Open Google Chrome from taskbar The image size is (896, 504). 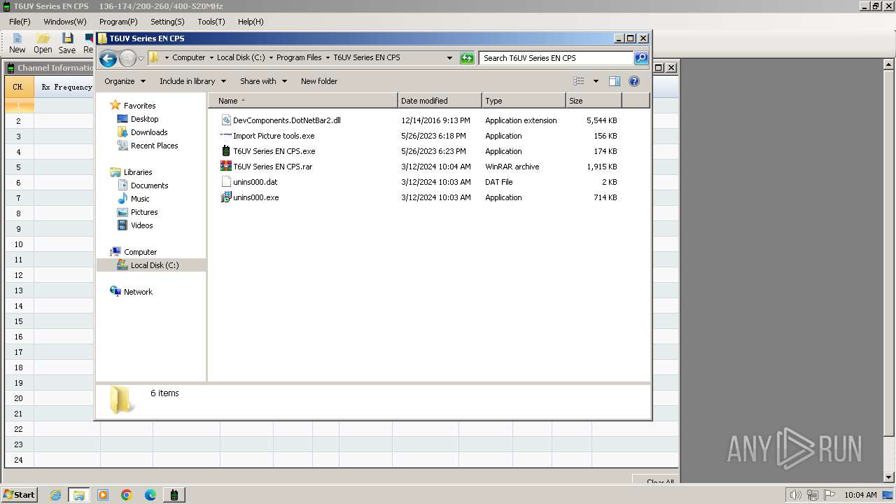pyautogui.click(x=127, y=495)
